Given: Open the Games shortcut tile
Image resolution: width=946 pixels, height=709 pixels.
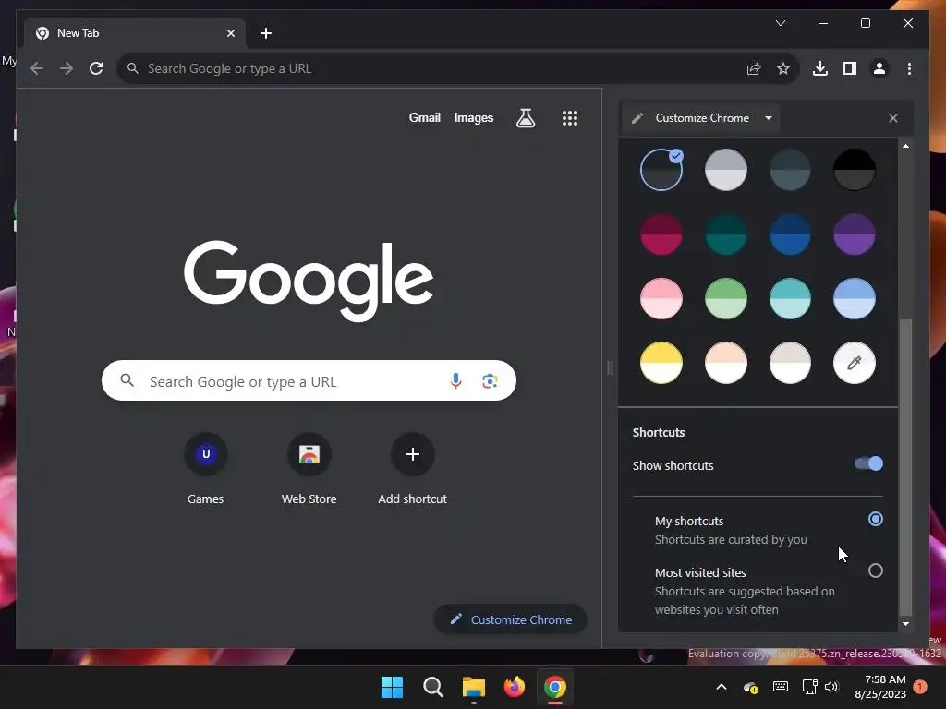Looking at the screenshot, I should pyautogui.click(x=206, y=469).
